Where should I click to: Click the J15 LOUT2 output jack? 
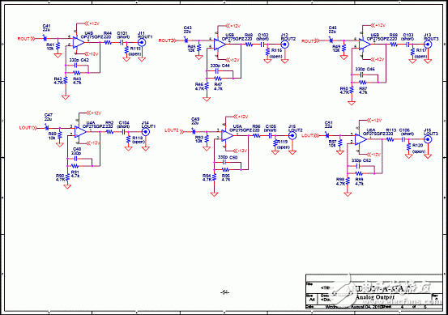coord(292,136)
